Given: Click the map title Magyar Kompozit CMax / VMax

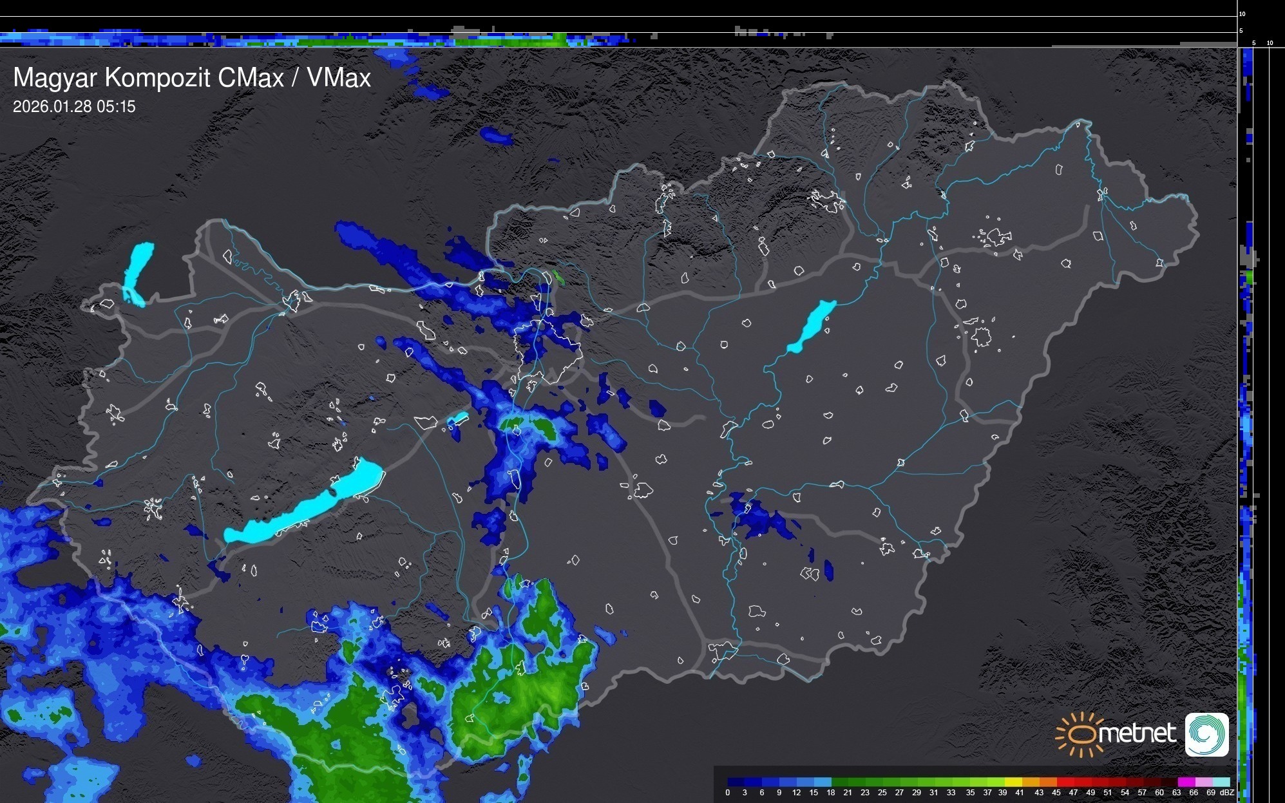Looking at the screenshot, I should [192, 78].
